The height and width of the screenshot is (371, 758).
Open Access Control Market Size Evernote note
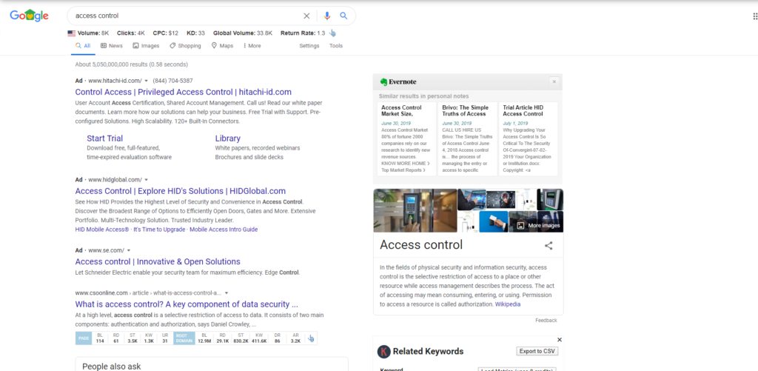coord(406,138)
